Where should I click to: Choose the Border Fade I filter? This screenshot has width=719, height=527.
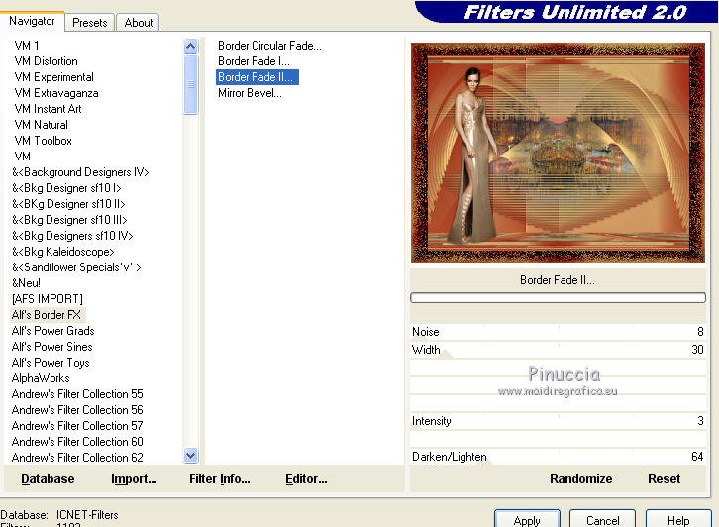click(254, 61)
